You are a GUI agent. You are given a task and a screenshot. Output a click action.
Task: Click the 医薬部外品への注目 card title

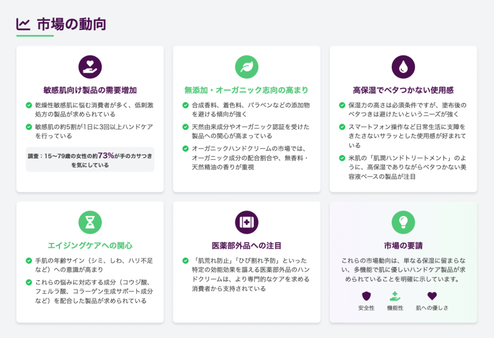tap(247, 245)
